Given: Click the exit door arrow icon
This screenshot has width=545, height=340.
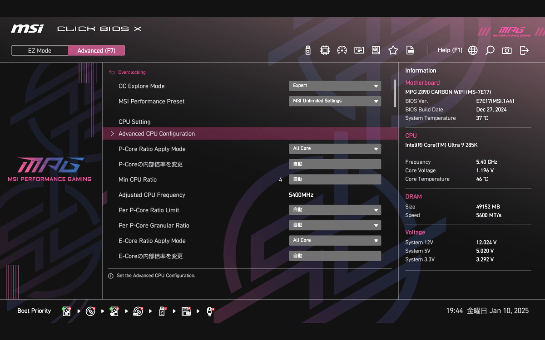Looking at the screenshot, I should (524, 50).
